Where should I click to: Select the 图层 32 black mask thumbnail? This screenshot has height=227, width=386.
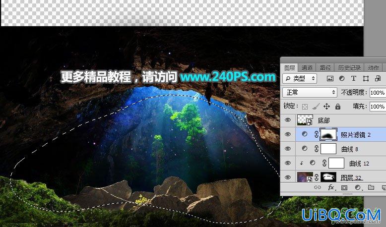tap(328, 177)
